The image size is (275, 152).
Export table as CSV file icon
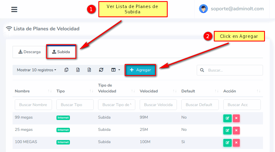click(x=89, y=70)
